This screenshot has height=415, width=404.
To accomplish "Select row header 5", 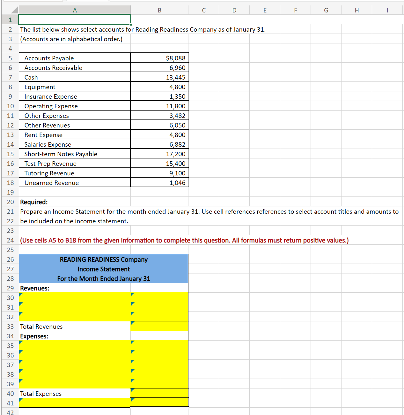I will (x=10, y=58).
